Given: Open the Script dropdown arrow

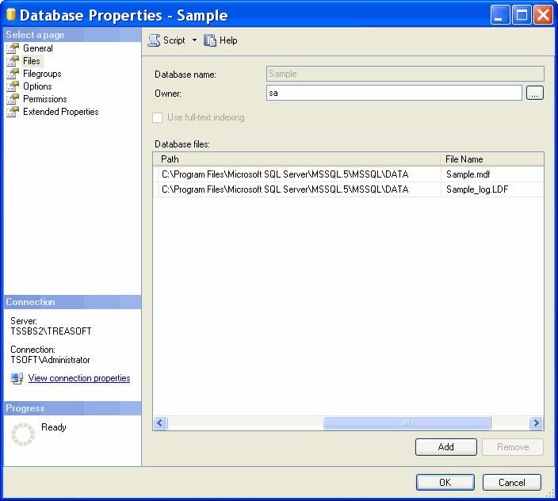Looking at the screenshot, I should (x=194, y=40).
